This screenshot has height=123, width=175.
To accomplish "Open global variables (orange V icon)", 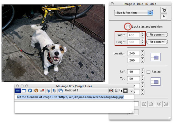I will [36, 91].
